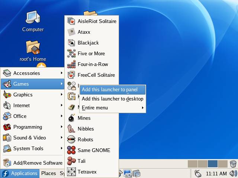Image resolution: width=238 pixels, height=178 pixels.
Task: Click the 11:11 AM clock
Action: click(x=216, y=173)
